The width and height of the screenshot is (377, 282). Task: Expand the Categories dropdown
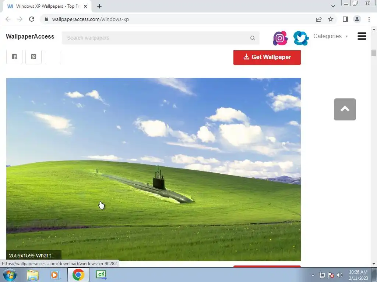[x=330, y=36]
